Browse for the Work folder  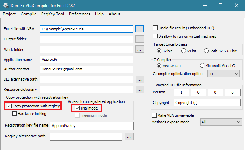coord(139,49)
